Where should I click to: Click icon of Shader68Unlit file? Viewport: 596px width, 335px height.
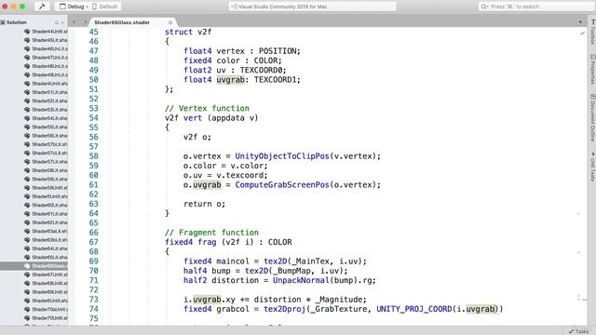pos(27,283)
